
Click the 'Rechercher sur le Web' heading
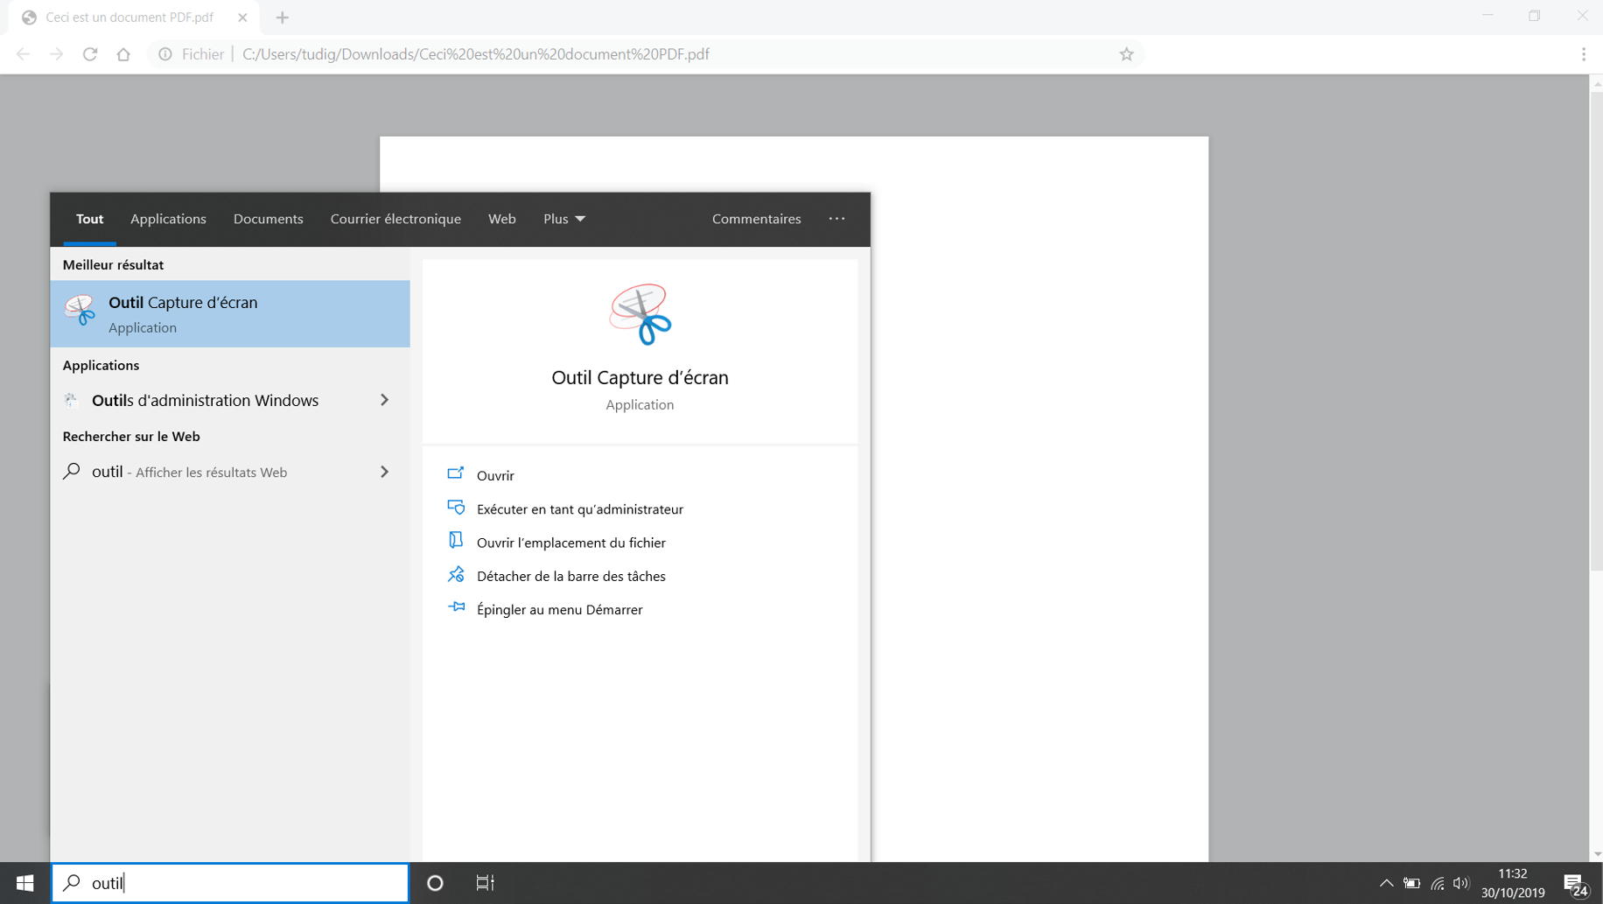131,436
